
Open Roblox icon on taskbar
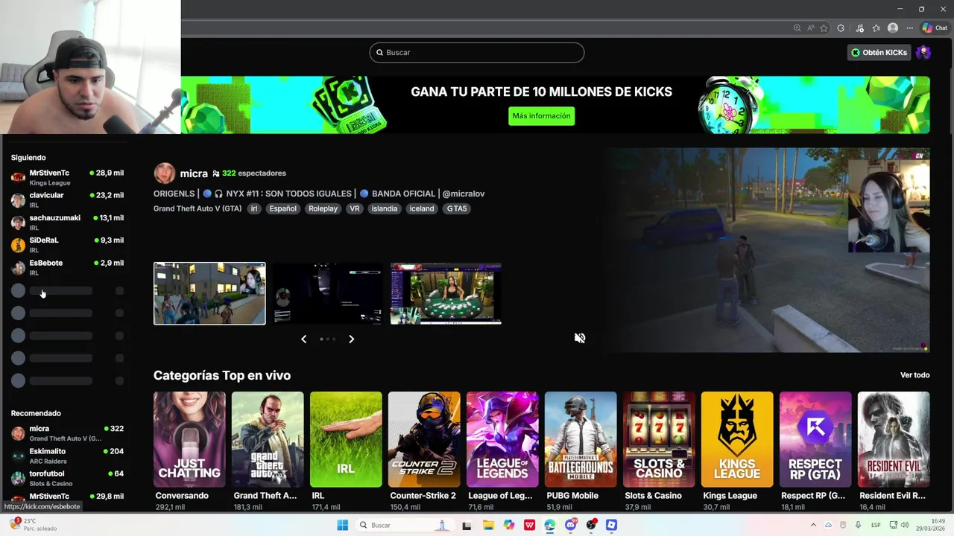[x=612, y=525]
